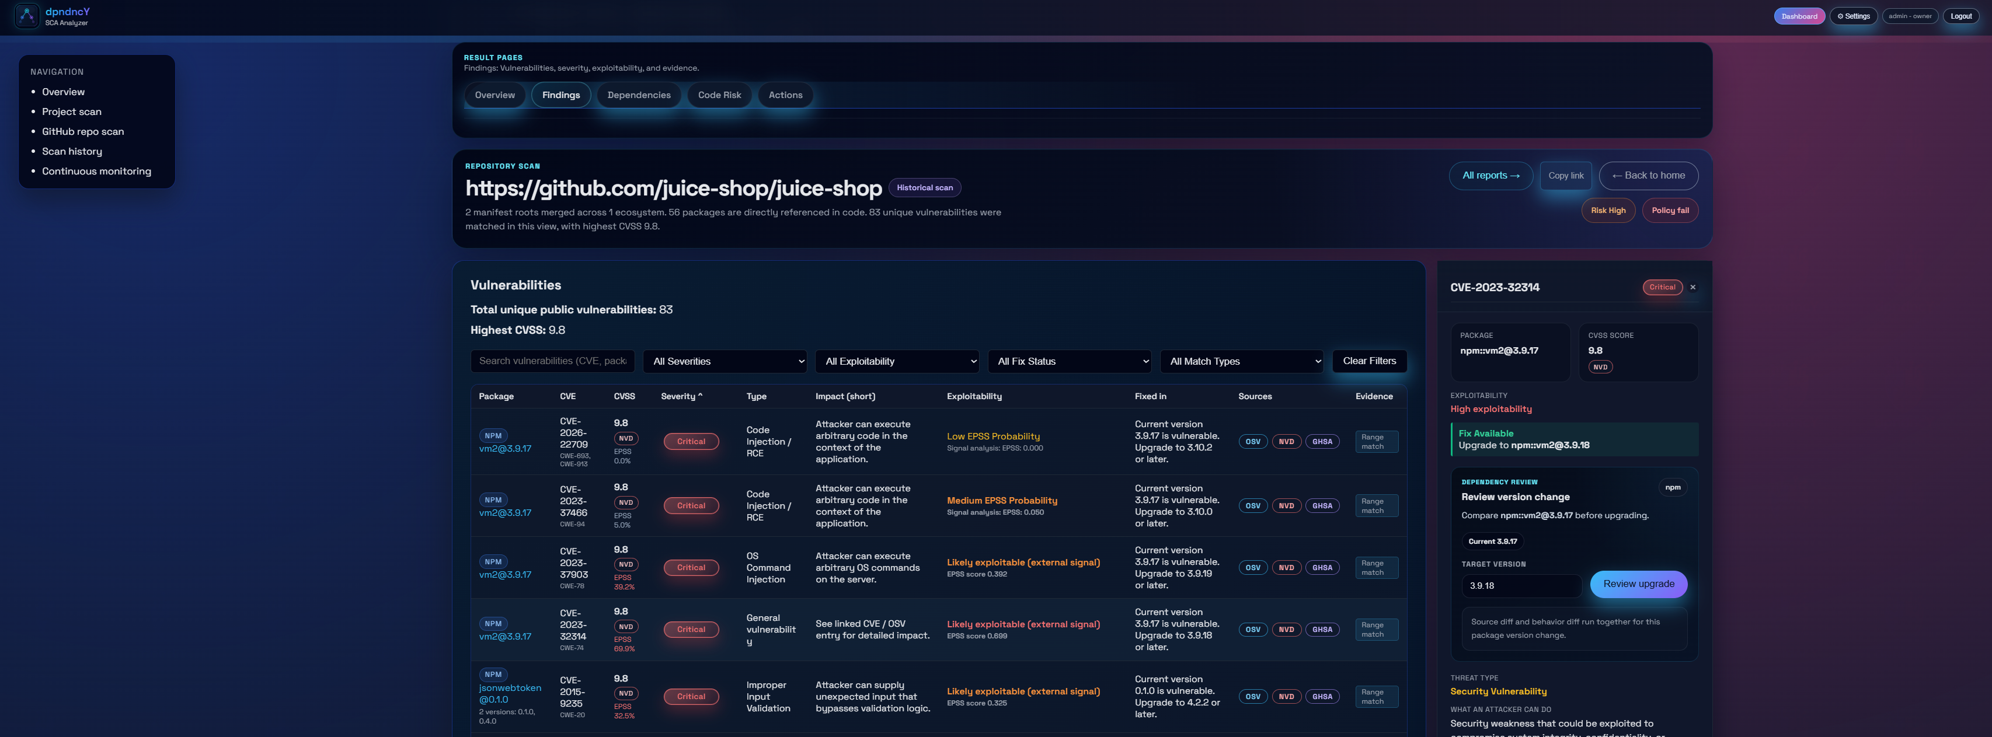
Task: Switch to the Dependencies tab
Action: click(639, 95)
